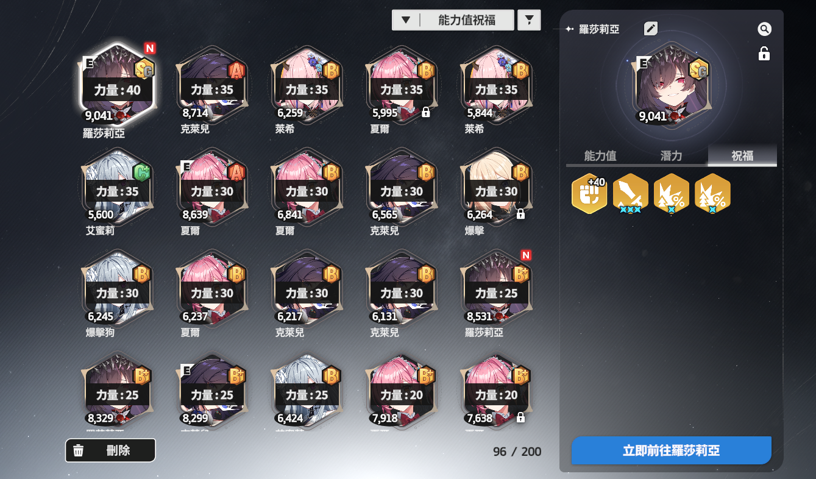Open the magnifier search icon in detail panel
The width and height of the screenshot is (816, 479).
pos(764,29)
